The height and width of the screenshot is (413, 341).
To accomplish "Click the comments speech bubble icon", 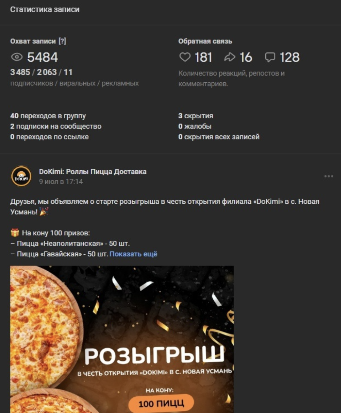I will pyautogui.click(x=270, y=57).
